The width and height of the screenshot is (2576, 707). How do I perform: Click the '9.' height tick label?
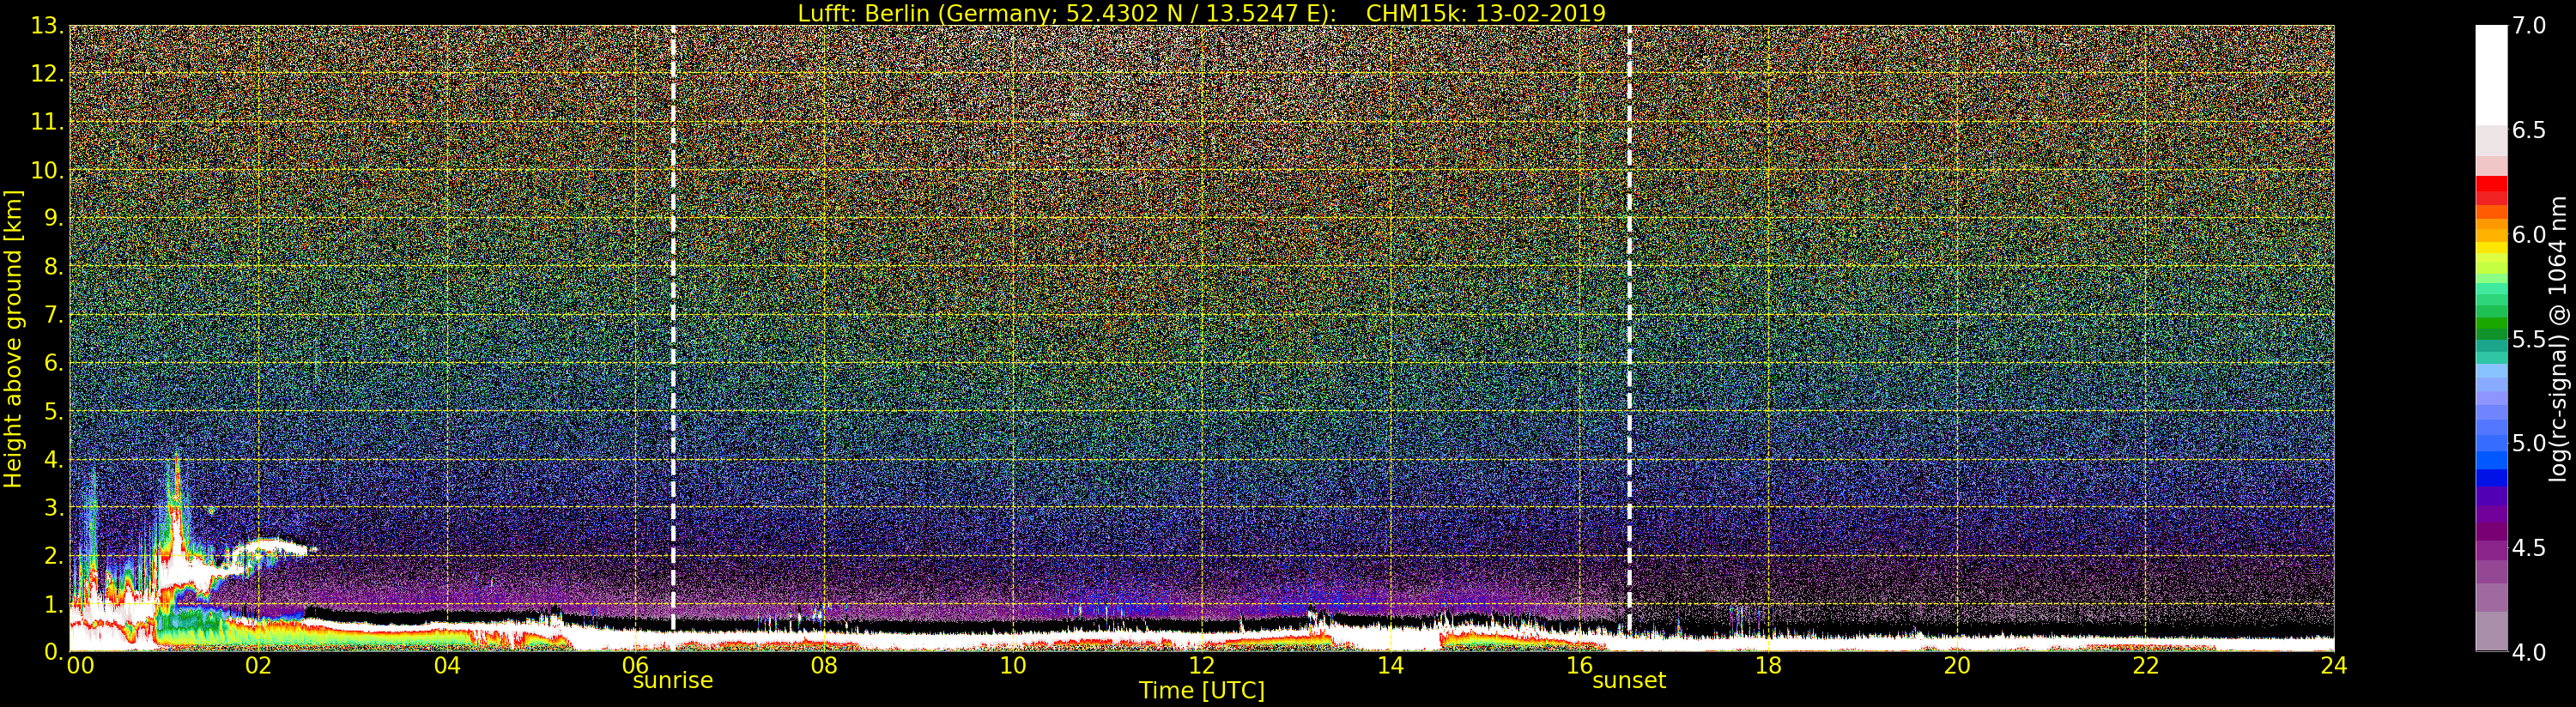point(54,218)
